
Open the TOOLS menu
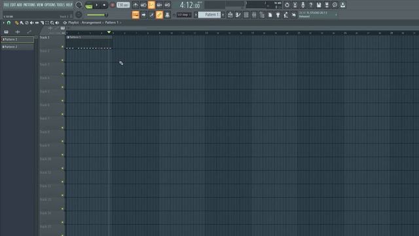[61, 5]
